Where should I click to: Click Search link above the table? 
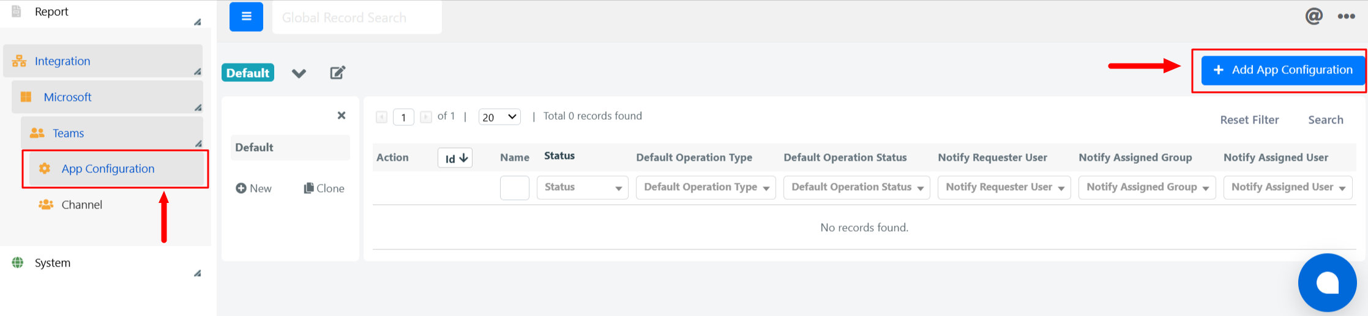tap(1326, 120)
